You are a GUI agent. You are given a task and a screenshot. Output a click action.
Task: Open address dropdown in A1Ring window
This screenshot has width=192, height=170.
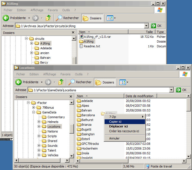pos(146,26)
